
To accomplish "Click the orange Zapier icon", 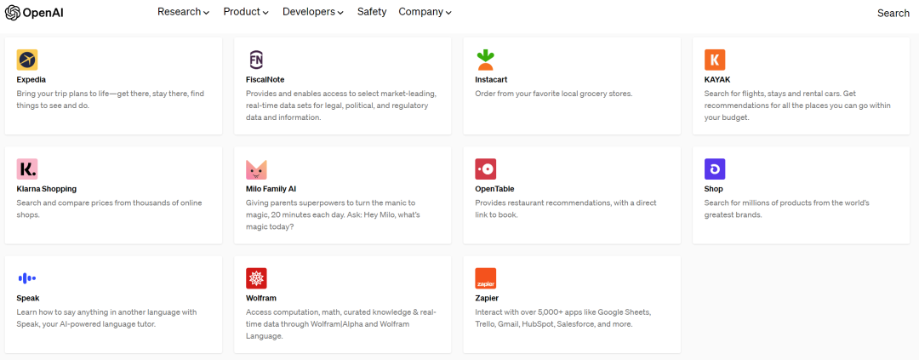I will coord(485,278).
